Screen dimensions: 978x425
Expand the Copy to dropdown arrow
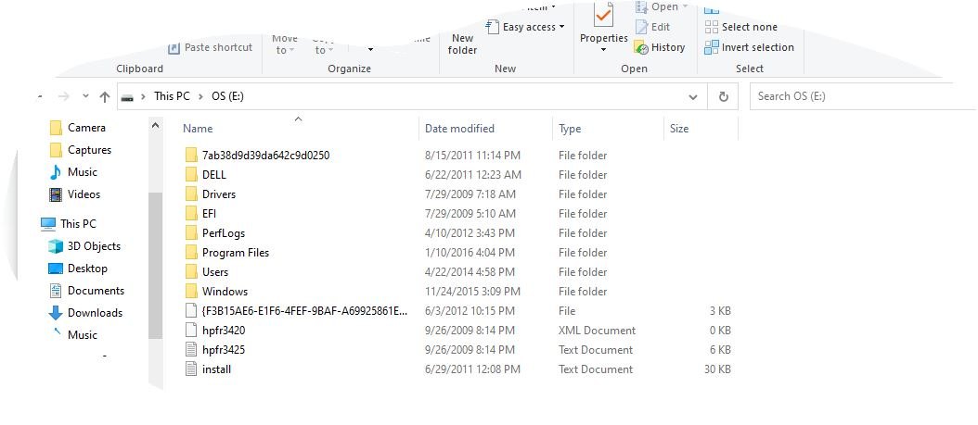(330, 50)
